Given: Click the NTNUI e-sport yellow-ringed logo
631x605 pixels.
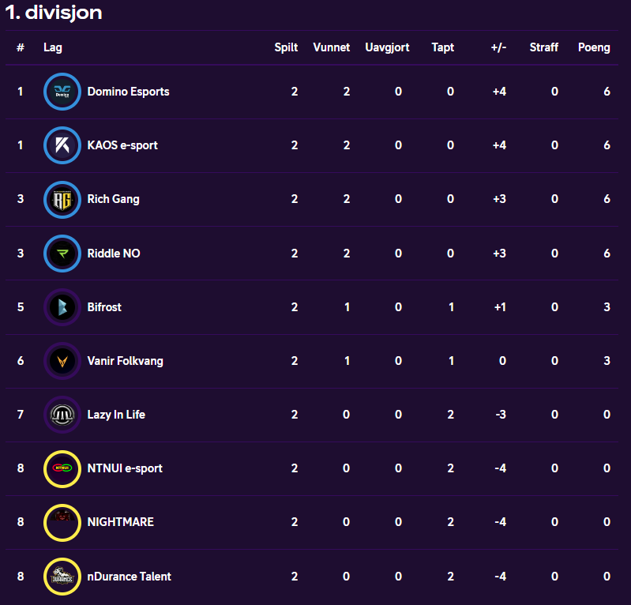Looking at the screenshot, I should (62, 468).
